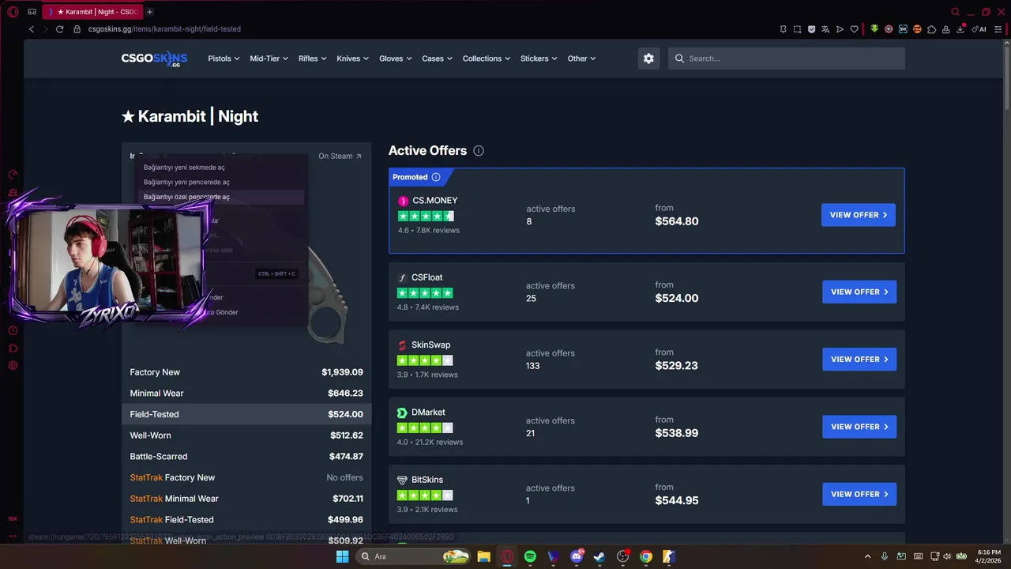Select 'Bağlantıyı yeni sekmede aç' context entry
This screenshot has height=569, width=1011.
(x=221, y=168)
